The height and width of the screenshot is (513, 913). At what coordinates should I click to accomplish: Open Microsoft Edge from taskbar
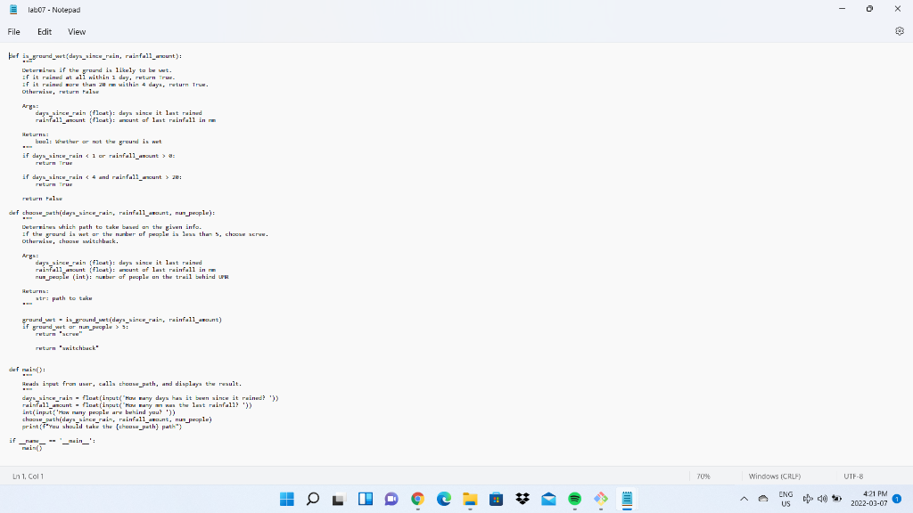coord(442,499)
